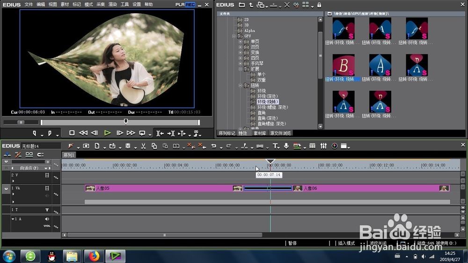
Task: Click the Vectorscope circular icon
Action: point(335,146)
